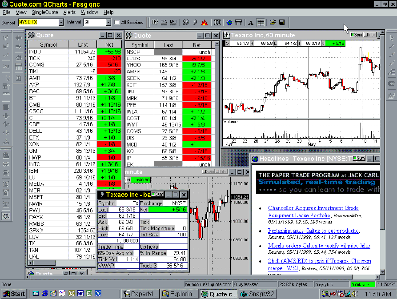Click the pillared building icon in top toolbar
Viewport: 397px width, 299px height.
click(x=238, y=23)
